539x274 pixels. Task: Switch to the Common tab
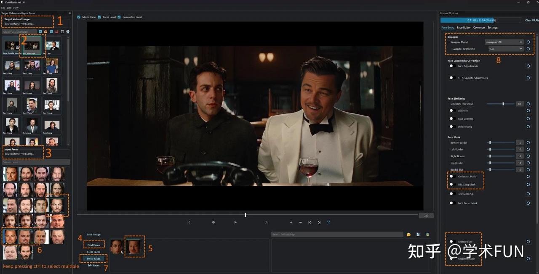coord(479,28)
